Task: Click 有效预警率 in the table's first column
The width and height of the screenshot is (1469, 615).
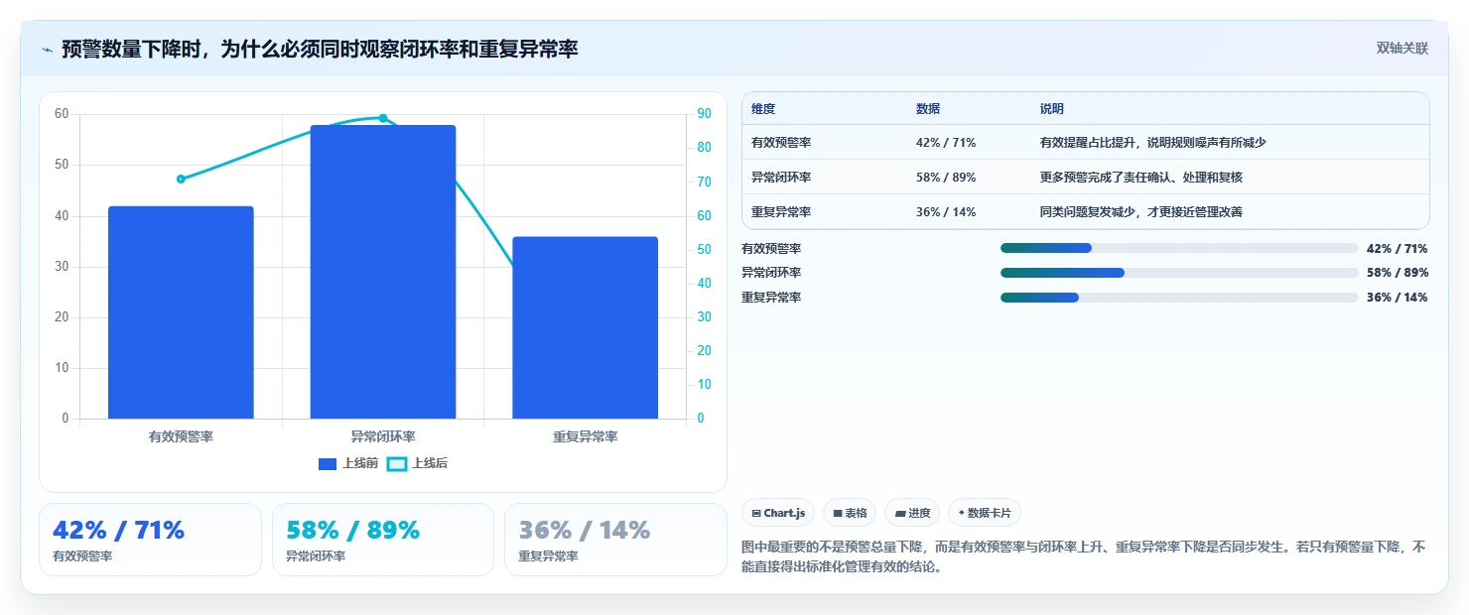Action: pos(781,143)
